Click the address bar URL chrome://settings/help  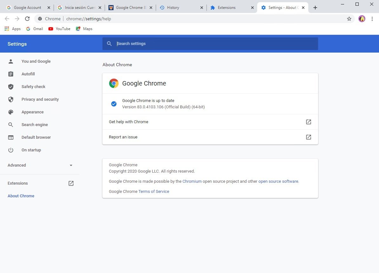click(x=88, y=19)
